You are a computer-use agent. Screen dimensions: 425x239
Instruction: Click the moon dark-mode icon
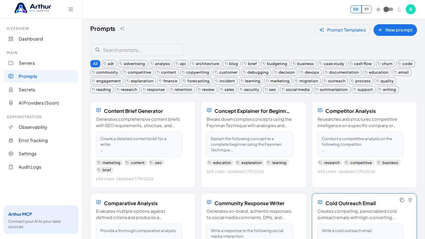pos(399,9)
